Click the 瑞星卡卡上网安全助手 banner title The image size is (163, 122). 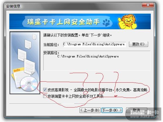pyautogui.click(x=63, y=22)
